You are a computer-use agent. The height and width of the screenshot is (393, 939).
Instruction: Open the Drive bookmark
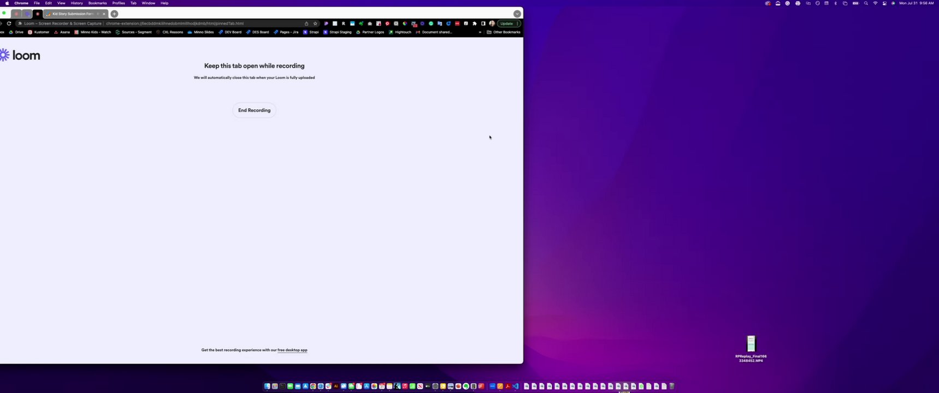[16, 32]
